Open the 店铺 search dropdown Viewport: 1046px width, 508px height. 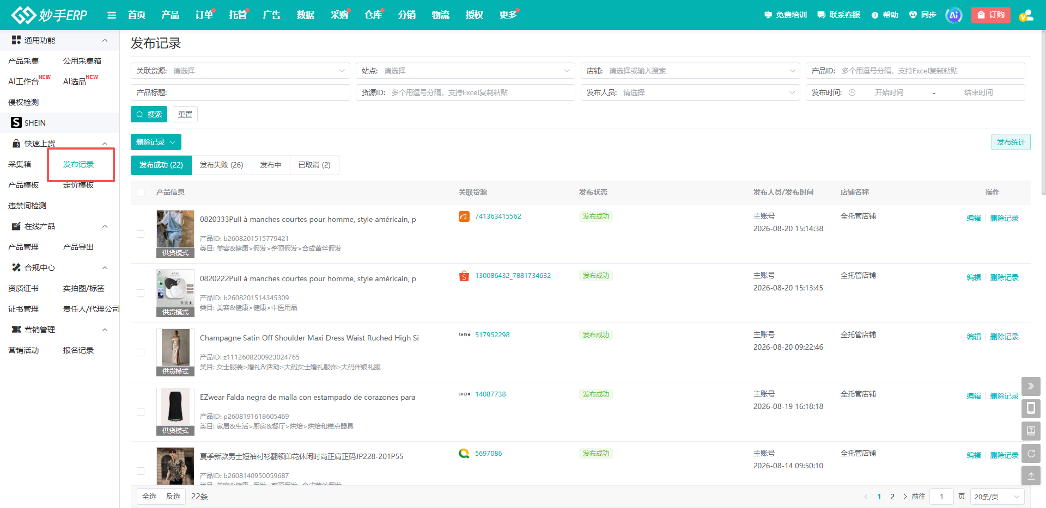[690, 71]
